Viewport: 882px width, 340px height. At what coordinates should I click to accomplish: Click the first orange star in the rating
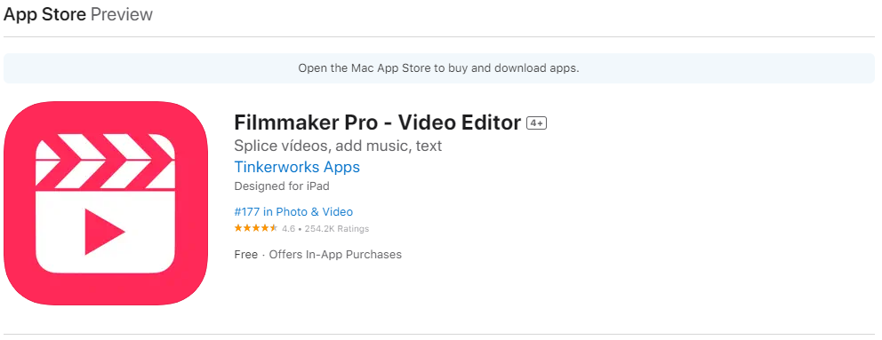point(238,228)
